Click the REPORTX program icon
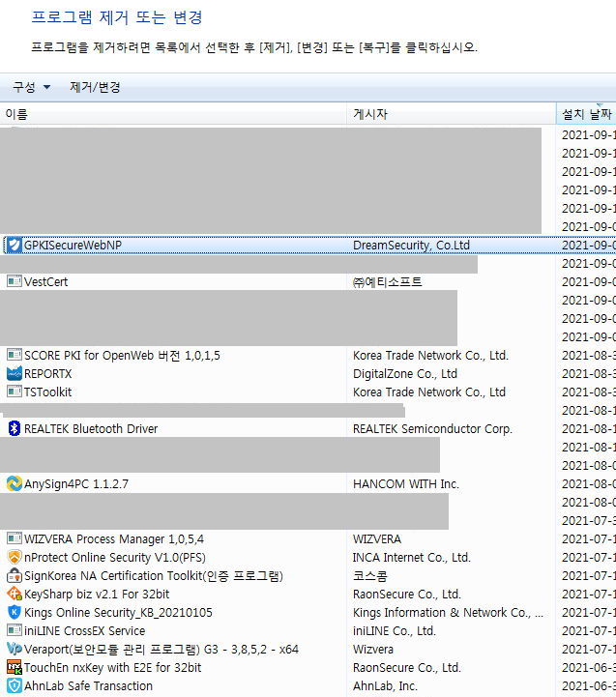Image resolution: width=616 pixels, height=697 pixels. 15,373
